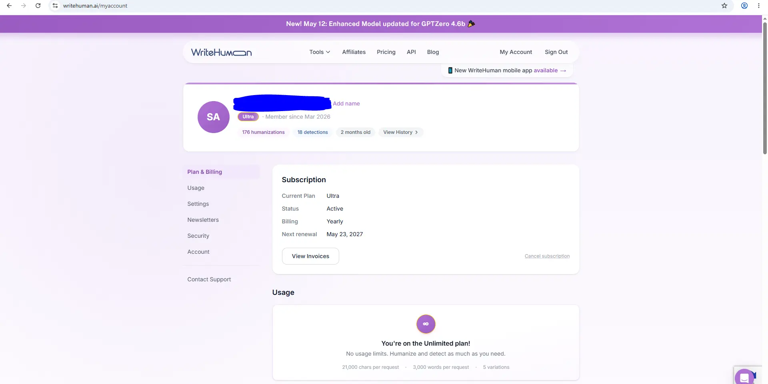
Task: Go forward in browser history
Action: point(24,6)
